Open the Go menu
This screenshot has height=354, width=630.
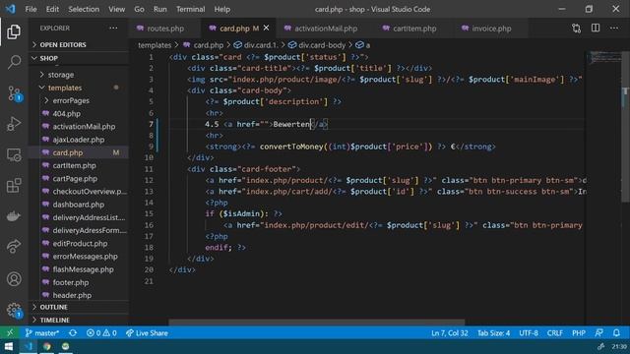pyautogui.click(x=139, y=9)
